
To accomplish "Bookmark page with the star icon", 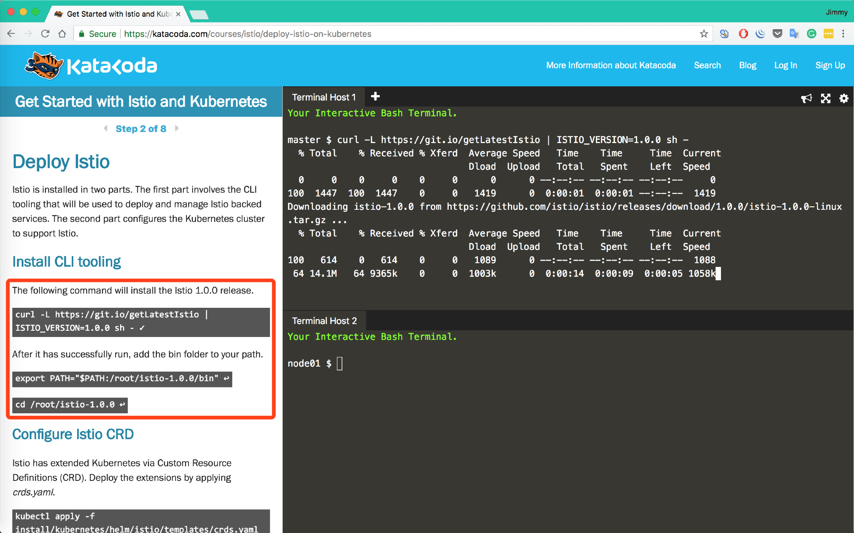I will point(704,34).
